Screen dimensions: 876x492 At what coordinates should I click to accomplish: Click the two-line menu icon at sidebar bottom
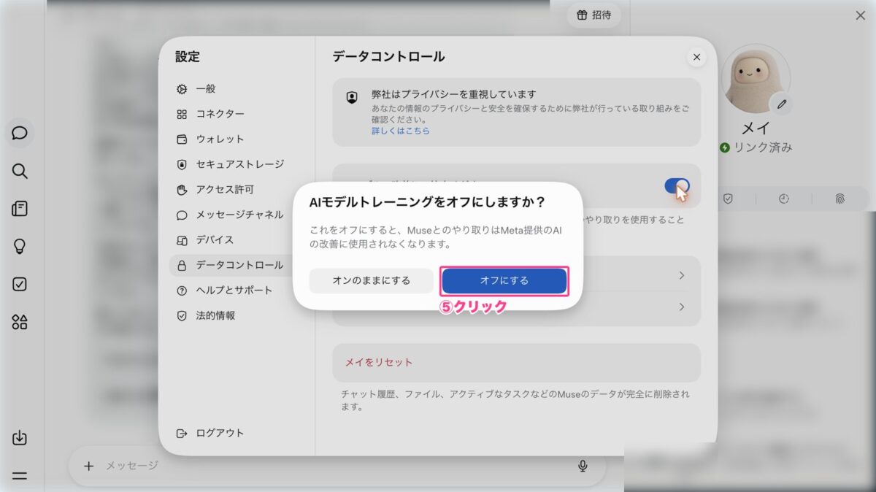(20, 475)
